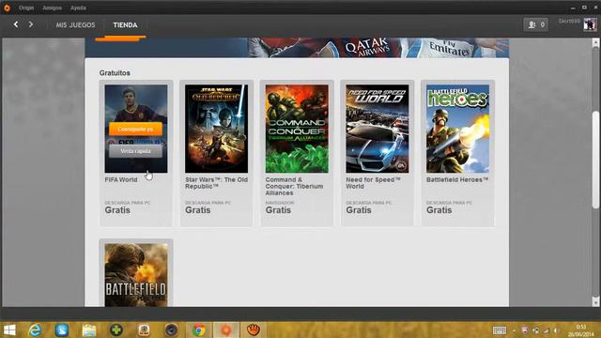Screen dimensions: 601x338
Task: Open Google Chrome from taskbar
Action: click(198, 330)
